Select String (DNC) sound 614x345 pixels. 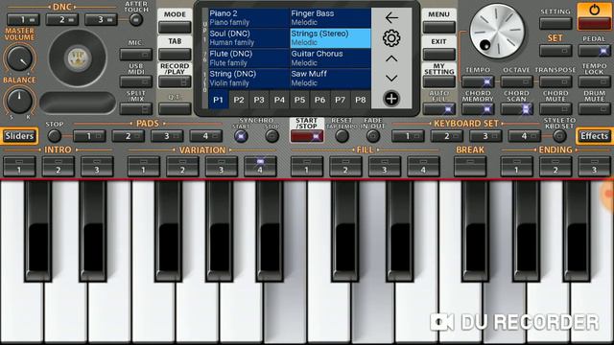pos(248,79)
